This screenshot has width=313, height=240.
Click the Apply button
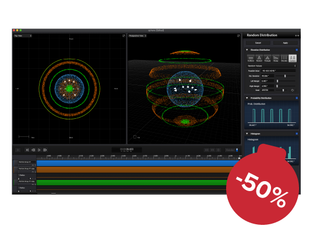tap(286, 43)
